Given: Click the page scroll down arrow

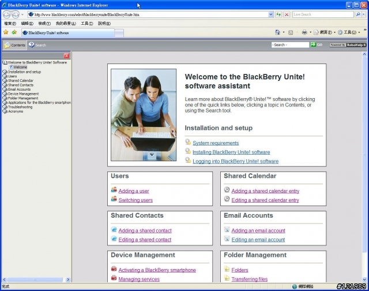Looking at the screenshot, I should coord(364,279).
